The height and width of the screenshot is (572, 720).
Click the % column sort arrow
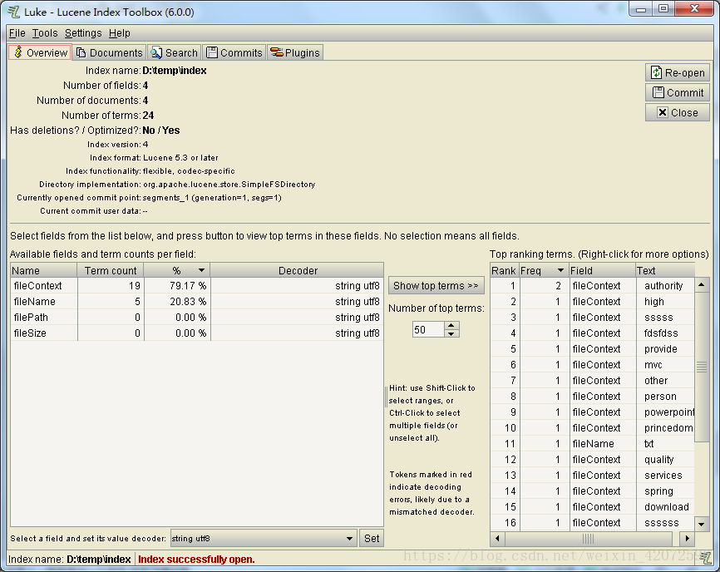click(201, 270)
